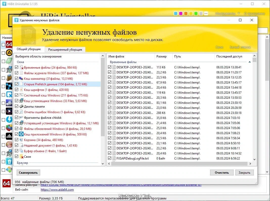The height and width of the screenshot is (201, 270).
Task: Click the Корзина recycle bin icon
Action: 21,140
